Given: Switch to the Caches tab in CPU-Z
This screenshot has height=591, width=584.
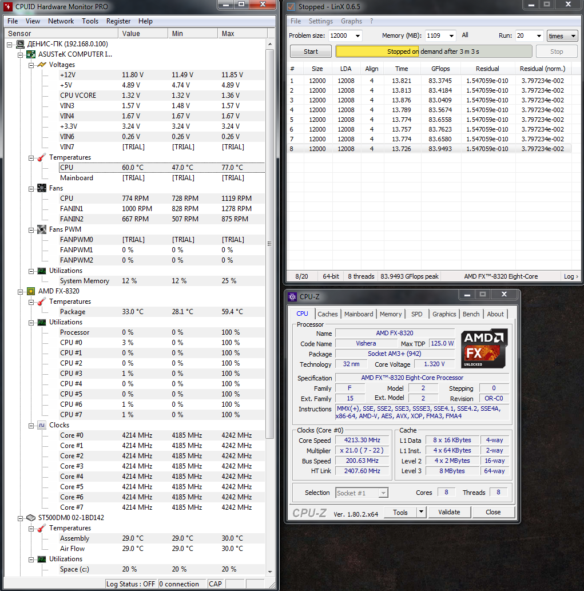Looking at the screenshot, I should (327, 314).
